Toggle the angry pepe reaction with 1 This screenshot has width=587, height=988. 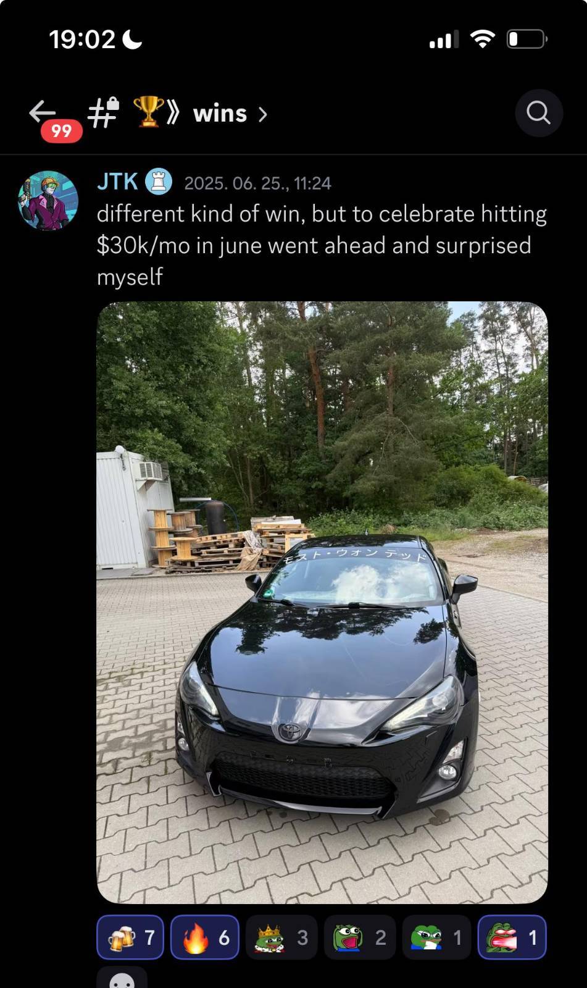512,937
